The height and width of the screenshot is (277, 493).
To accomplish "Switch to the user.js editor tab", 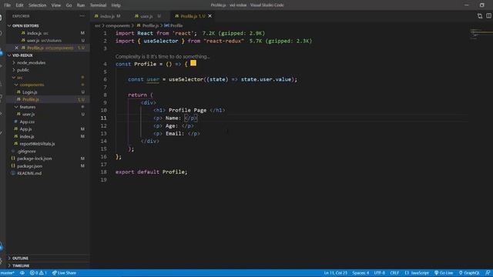I will point(148,16).
